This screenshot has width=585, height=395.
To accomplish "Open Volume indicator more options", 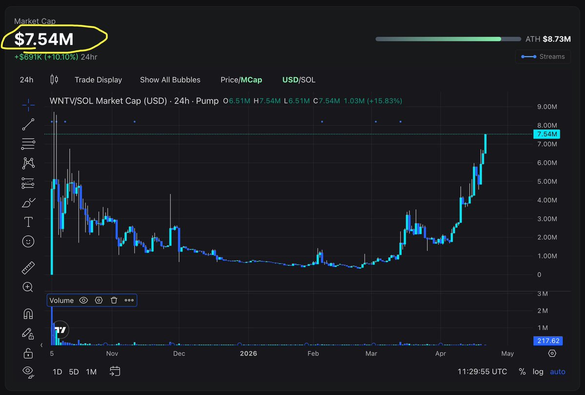I will pos(129,301).
